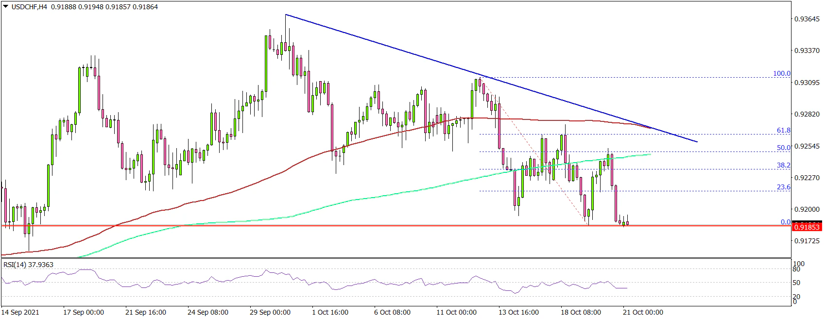Click the USDCHF,H4 symbol title text
The height and width of the screenshot is (319, 826).
click(x=29, y=7)
